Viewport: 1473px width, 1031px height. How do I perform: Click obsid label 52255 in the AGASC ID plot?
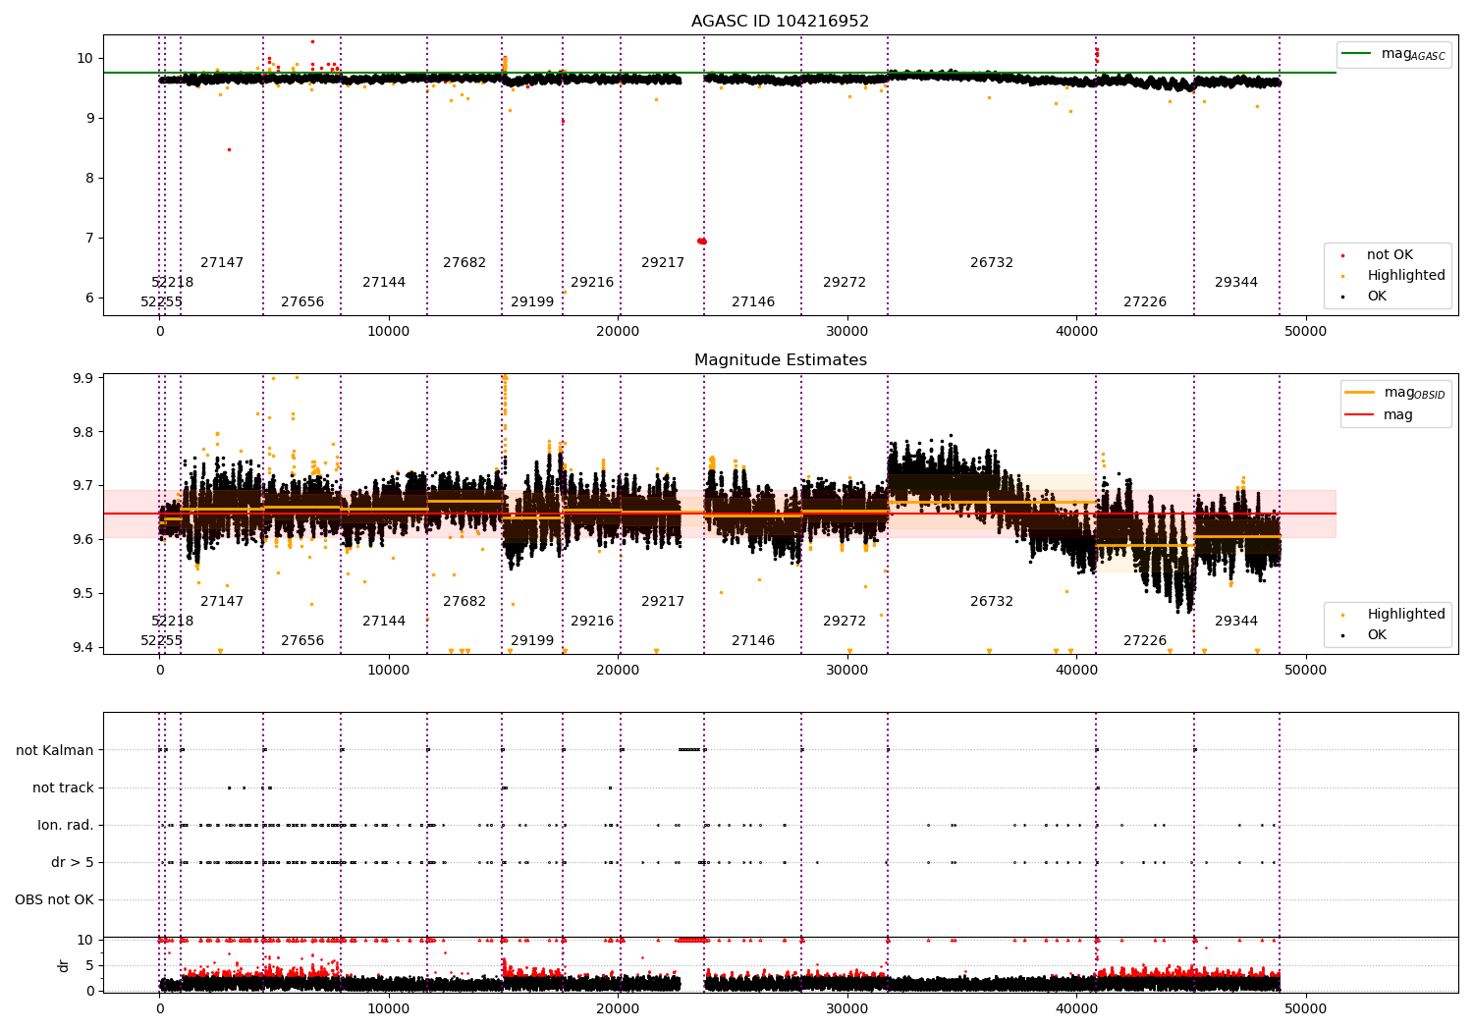(161, 301)
